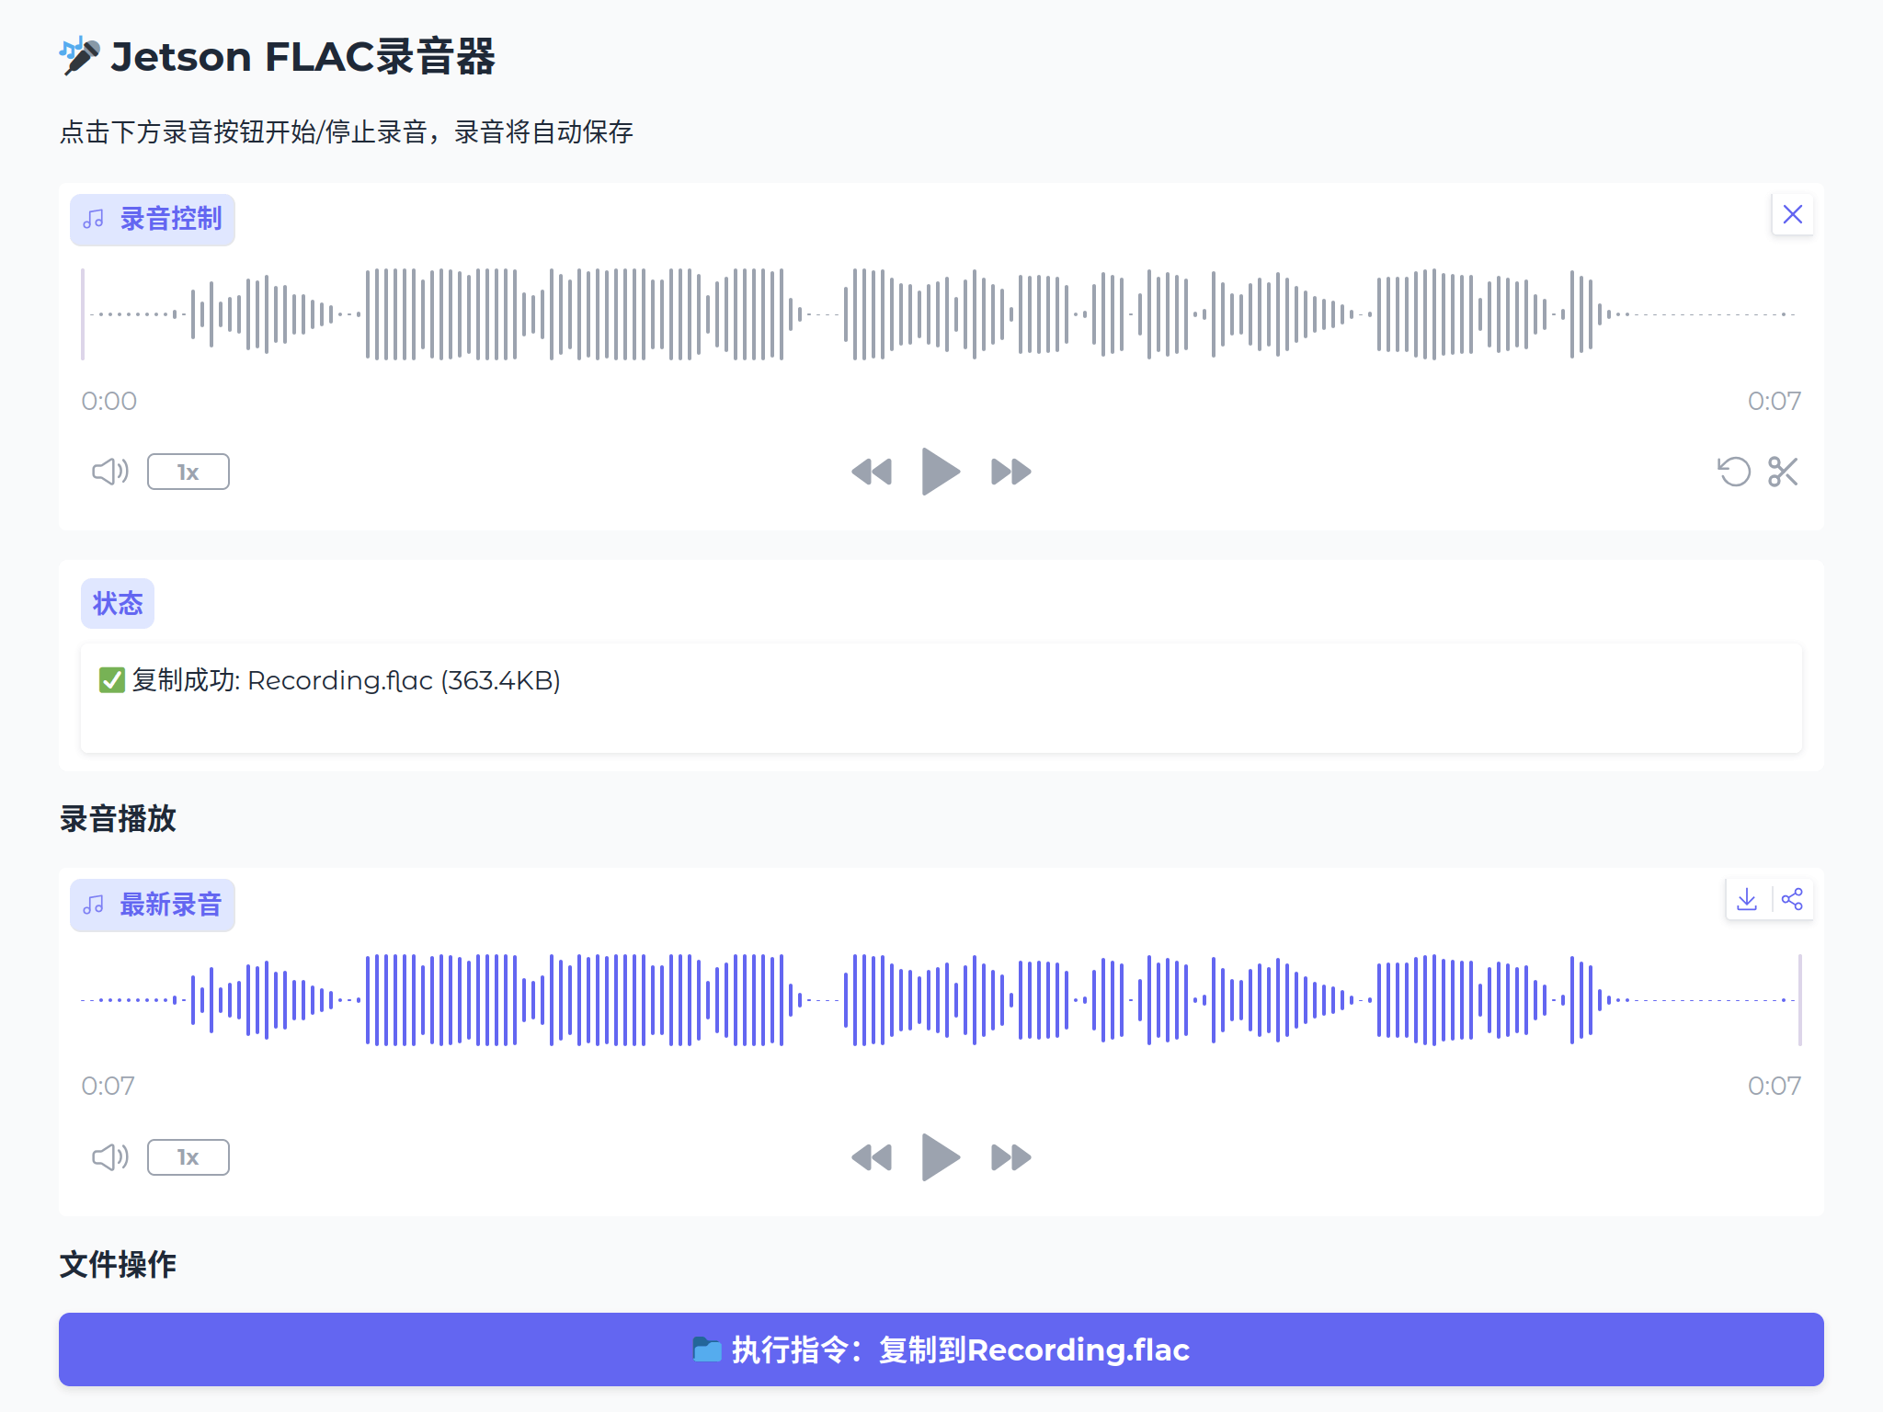Trim the audio with the scissors icon
The height and width of the screenshot is (1412, 1883).
click(x=1784, y=471)
